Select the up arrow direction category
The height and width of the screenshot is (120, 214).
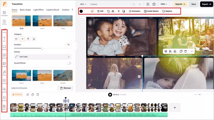click(28, 39)
